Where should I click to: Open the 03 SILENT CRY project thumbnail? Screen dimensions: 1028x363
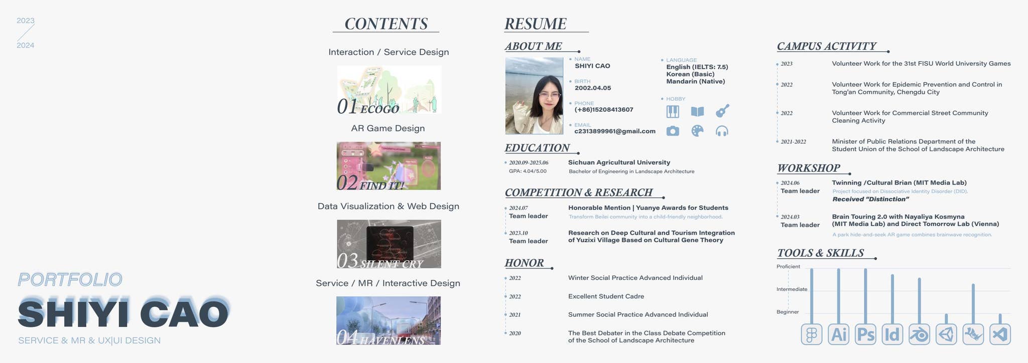tap(389, 244)
